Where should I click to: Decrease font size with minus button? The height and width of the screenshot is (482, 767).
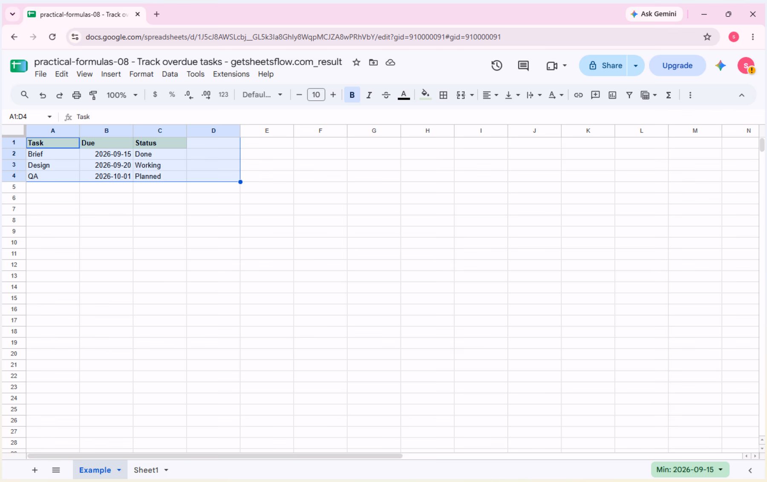[299, 95]
